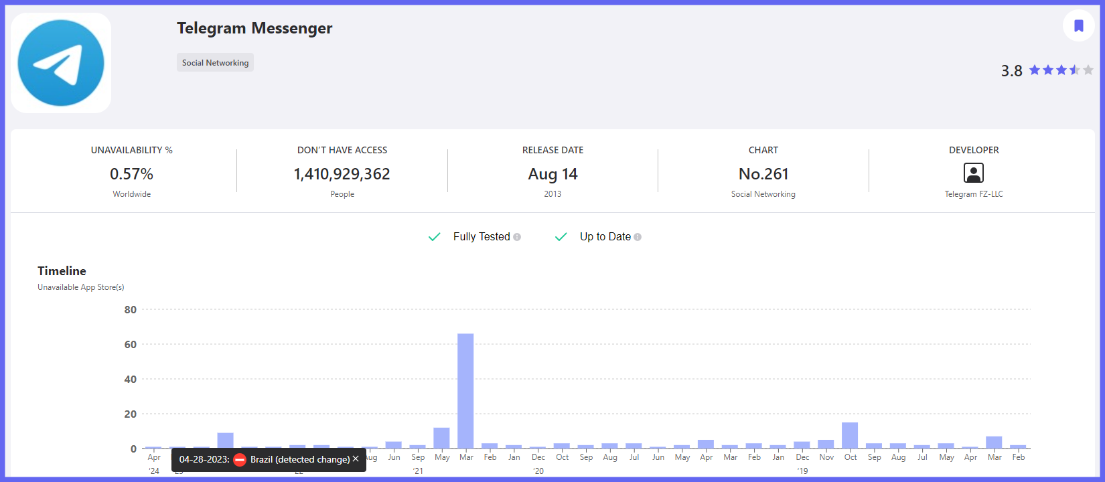Click the Nov label on the timeline axis
The image size is (1105, 482).
click(826, 457)
